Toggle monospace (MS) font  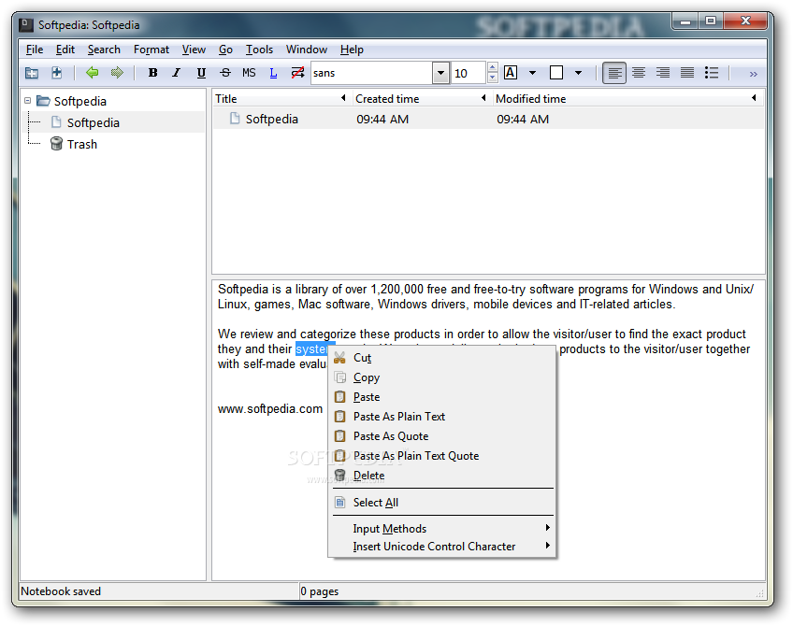(x=249, y=73)
